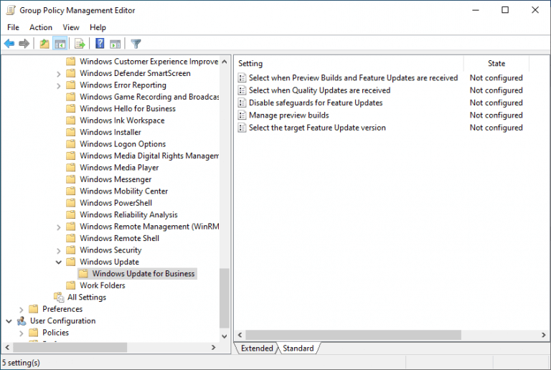Click the blue Help toolbar icon
Image resolution: width=551 pixels, height=370 pixels.
click(100, 44)
